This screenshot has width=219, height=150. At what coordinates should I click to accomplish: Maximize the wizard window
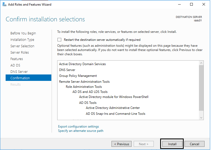coord(191,5)
